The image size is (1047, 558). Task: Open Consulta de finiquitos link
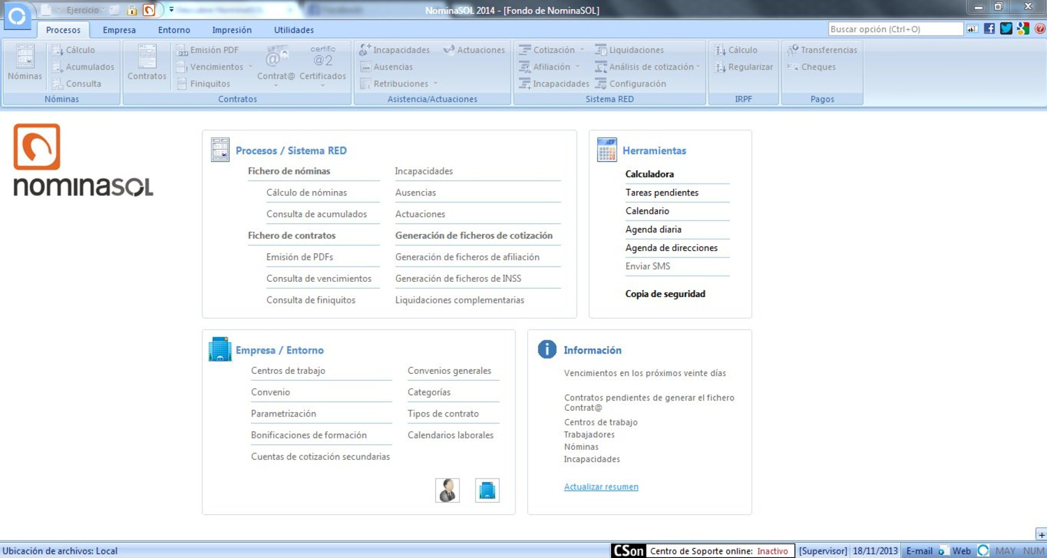(310, 300)
